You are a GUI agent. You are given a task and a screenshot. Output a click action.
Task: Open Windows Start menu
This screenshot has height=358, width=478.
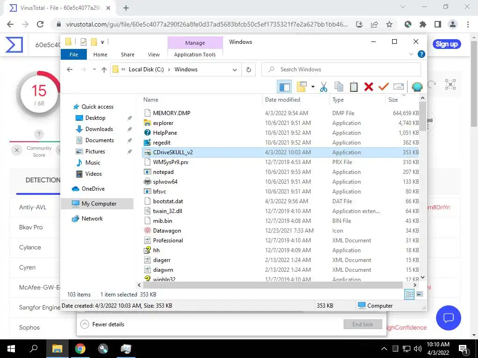click(x=11, y=349)
